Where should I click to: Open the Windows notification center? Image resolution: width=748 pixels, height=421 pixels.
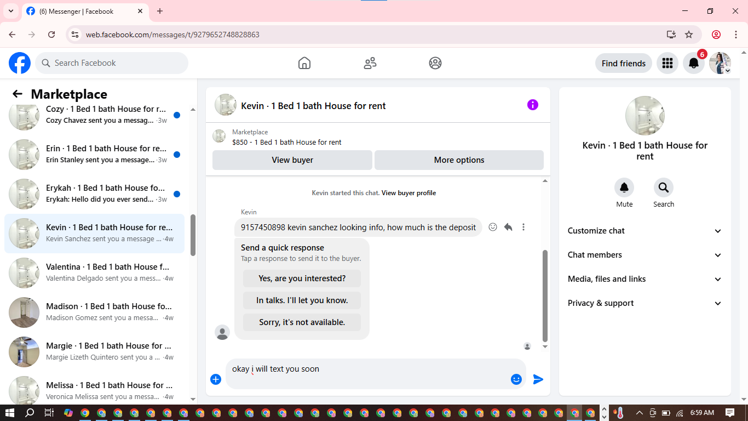coord(730,413)
